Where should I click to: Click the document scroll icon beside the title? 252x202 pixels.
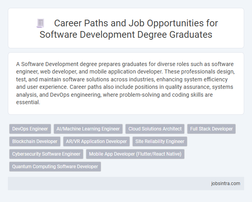(40, 23)
